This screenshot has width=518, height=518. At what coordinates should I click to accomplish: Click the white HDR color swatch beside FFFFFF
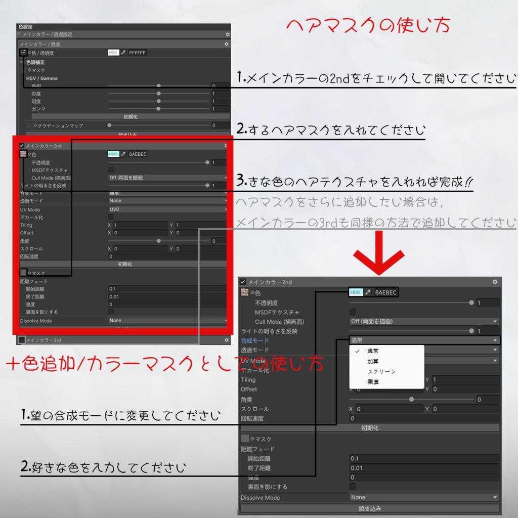click(113, 53)
